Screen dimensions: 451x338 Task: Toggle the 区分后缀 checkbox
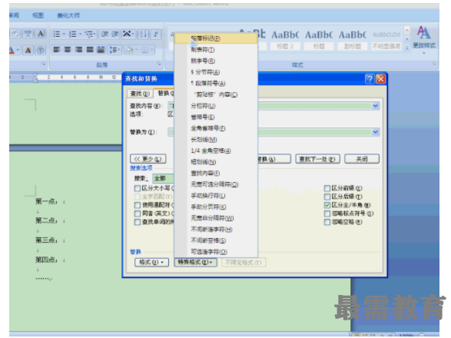pyautogui.click(x=327, y=197)
